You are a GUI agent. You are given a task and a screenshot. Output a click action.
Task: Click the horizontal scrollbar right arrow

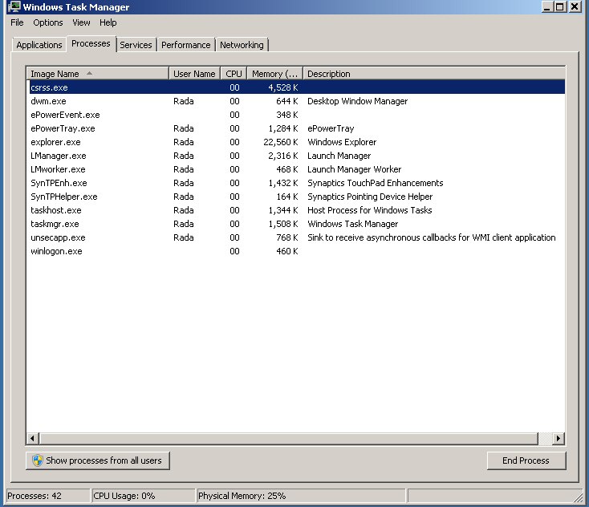pyautogui.click(x=559, y=438)
